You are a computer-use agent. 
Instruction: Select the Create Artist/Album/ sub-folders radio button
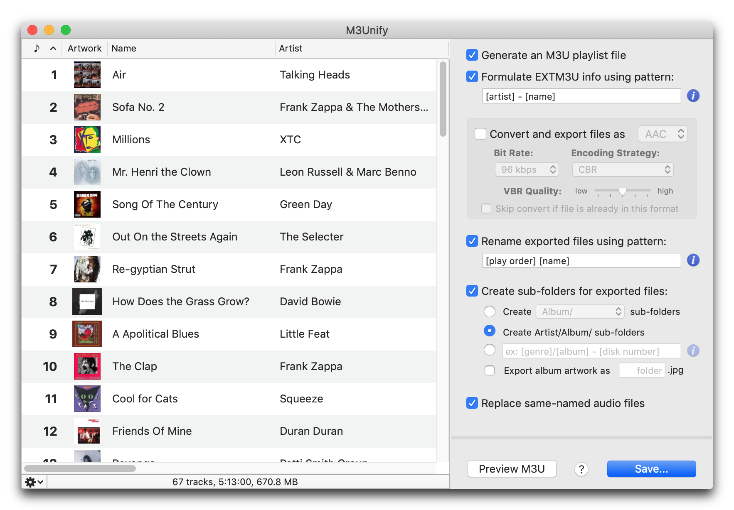point(490,331)
